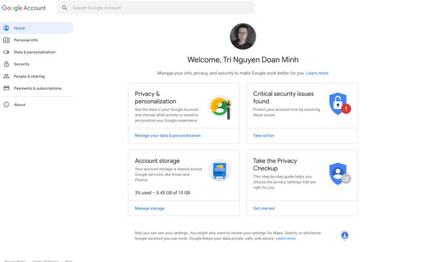The width and height of the screenshot is (422, 262).
Task: Click the Security padlock icon
Action: pos(6,64)
